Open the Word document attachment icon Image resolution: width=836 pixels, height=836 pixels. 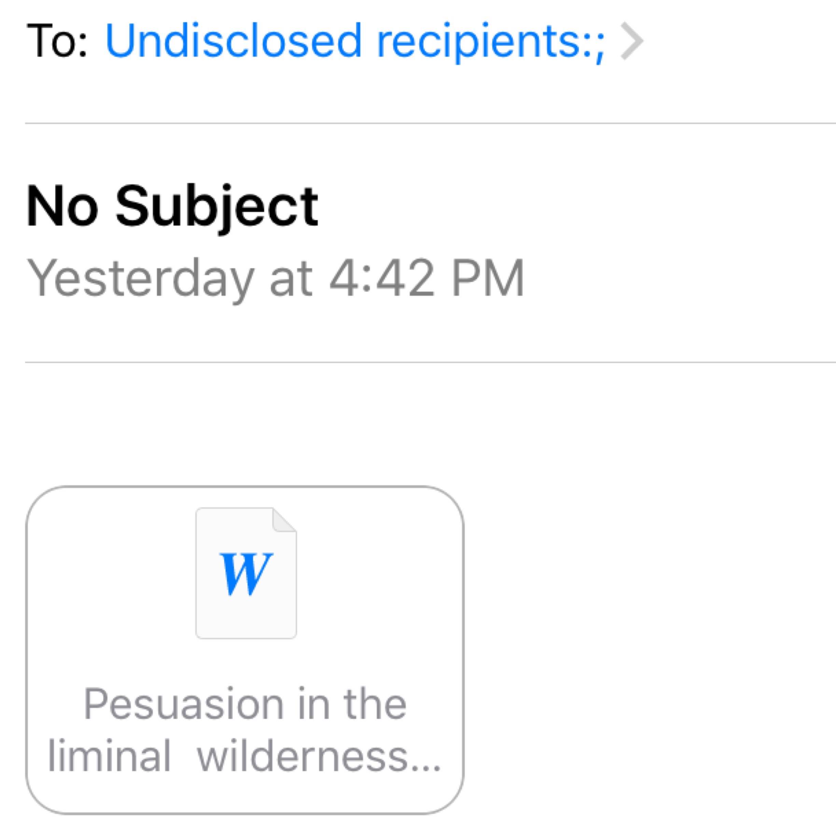point(246,572)
